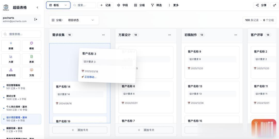Click 设计要求 9 field text
Screen dimensions: 279x139
[x=195, y=59]
